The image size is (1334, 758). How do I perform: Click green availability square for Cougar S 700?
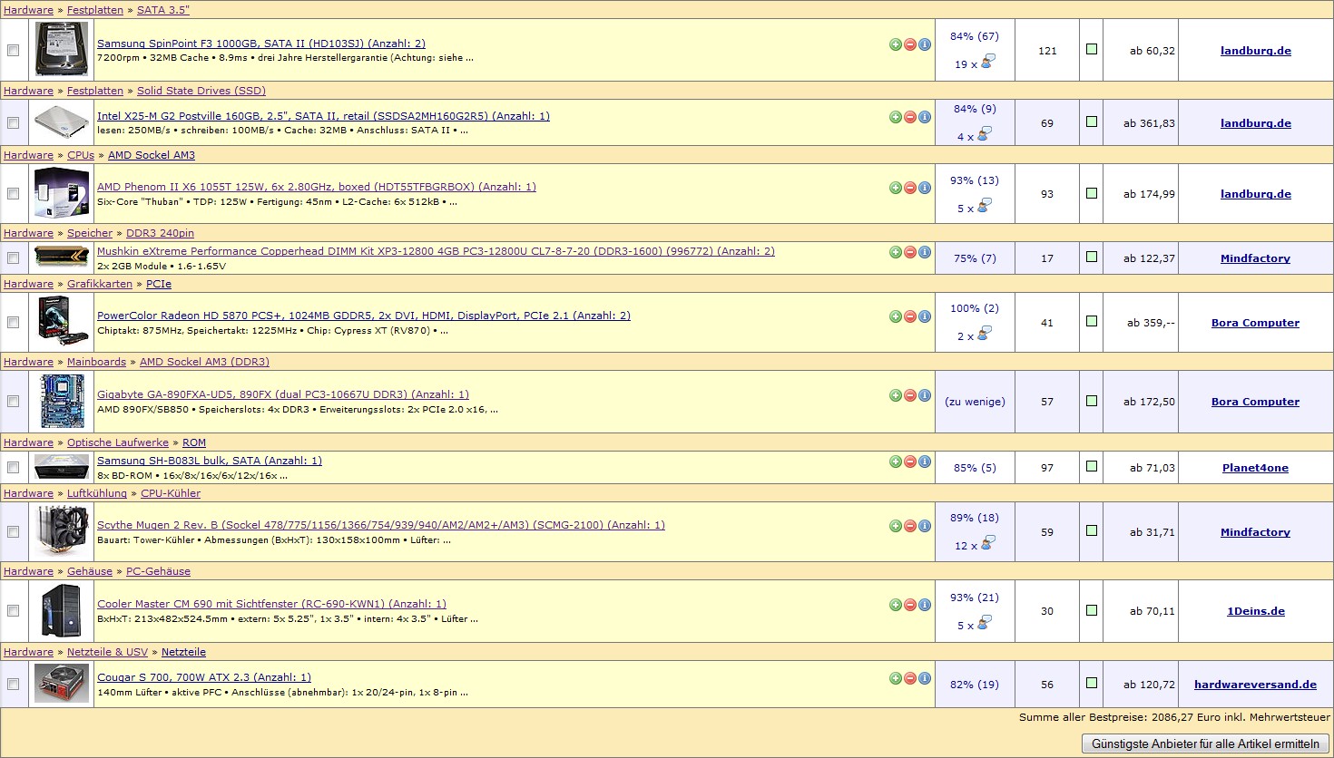coord(1092,683)
